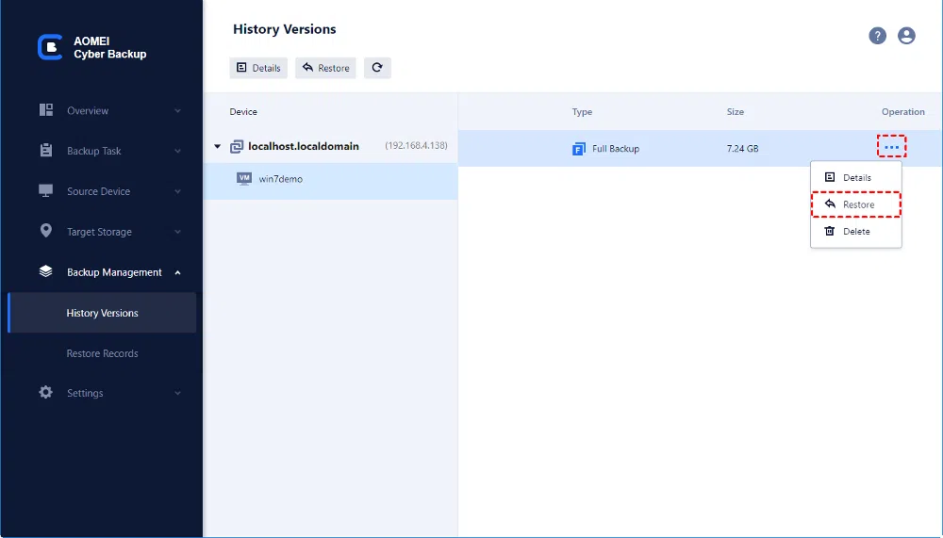Click the localhost.localdomain host server icon
The width and height of the screenshot is (943, 538).
click(x=237, y=146)
